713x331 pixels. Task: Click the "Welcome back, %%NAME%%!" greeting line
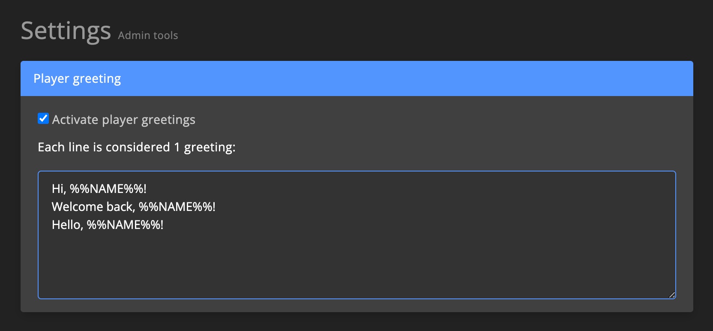[133, 207]
